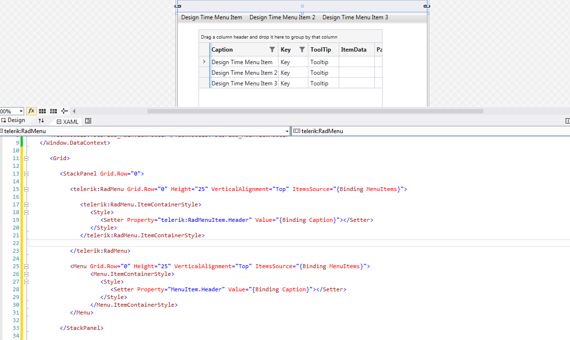Click the Key column header
Viewport: 570px width, 340px height.
286,50
